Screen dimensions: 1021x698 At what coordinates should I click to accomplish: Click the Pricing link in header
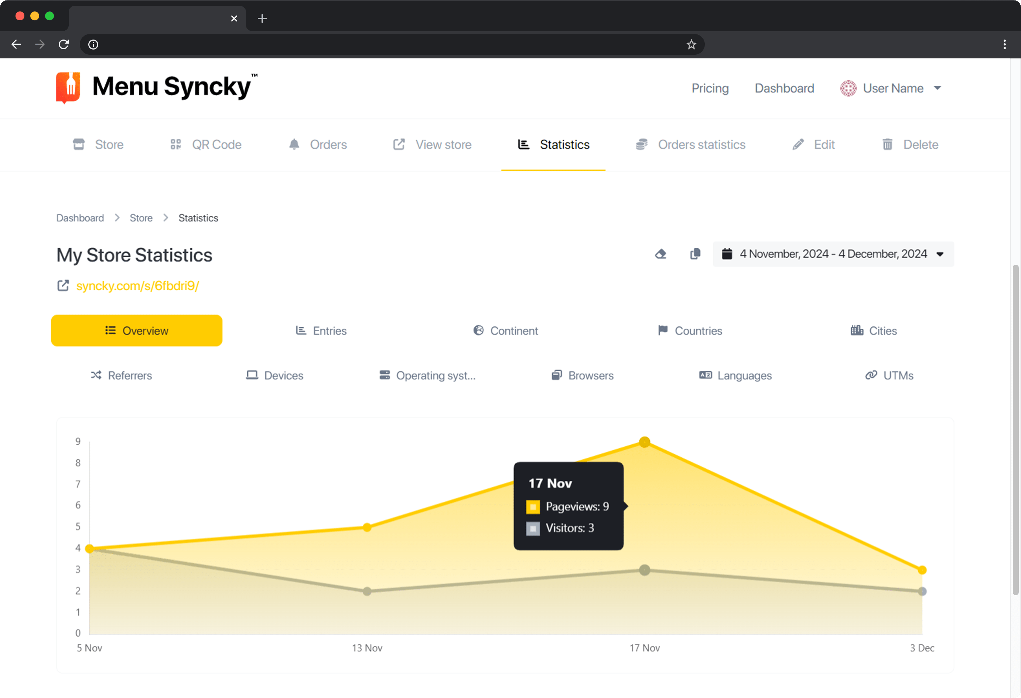(710, 88)
